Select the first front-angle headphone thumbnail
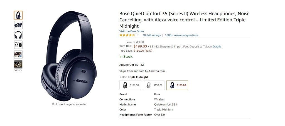 18,15
